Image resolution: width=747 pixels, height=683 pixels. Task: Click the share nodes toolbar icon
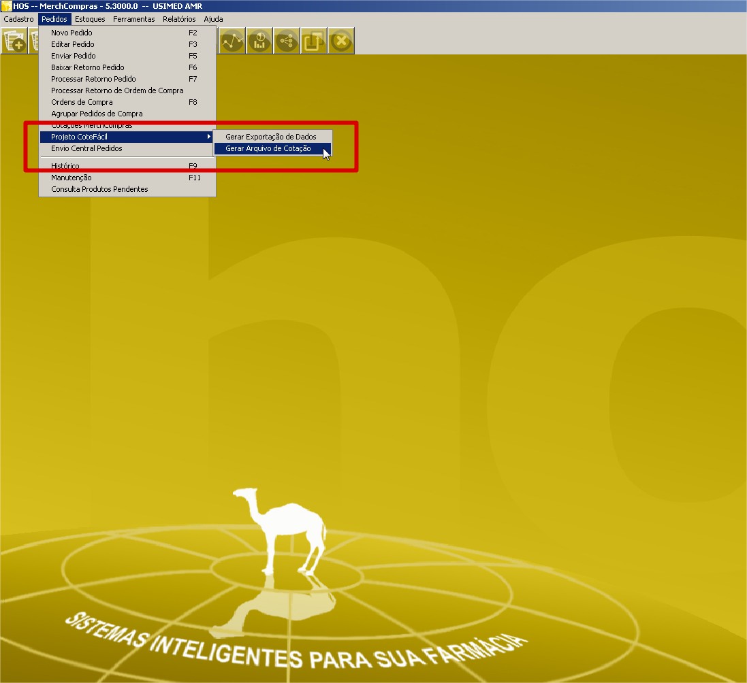click(x=287, y=41)
